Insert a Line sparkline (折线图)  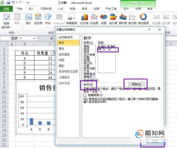(156, 19)
